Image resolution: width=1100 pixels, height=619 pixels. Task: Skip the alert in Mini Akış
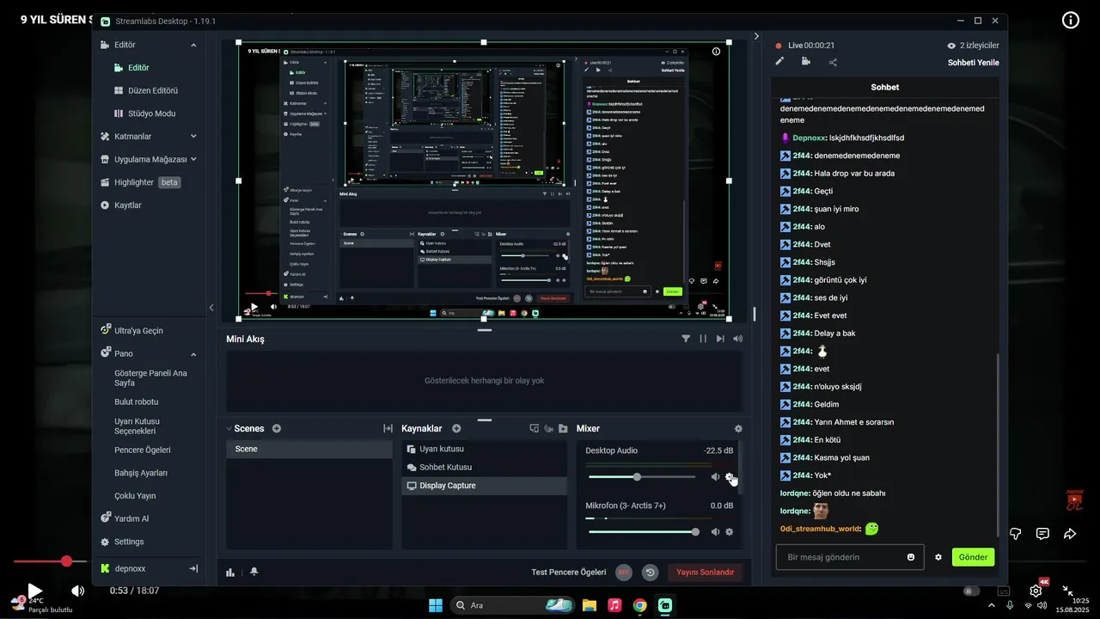(x=720, y=339)
